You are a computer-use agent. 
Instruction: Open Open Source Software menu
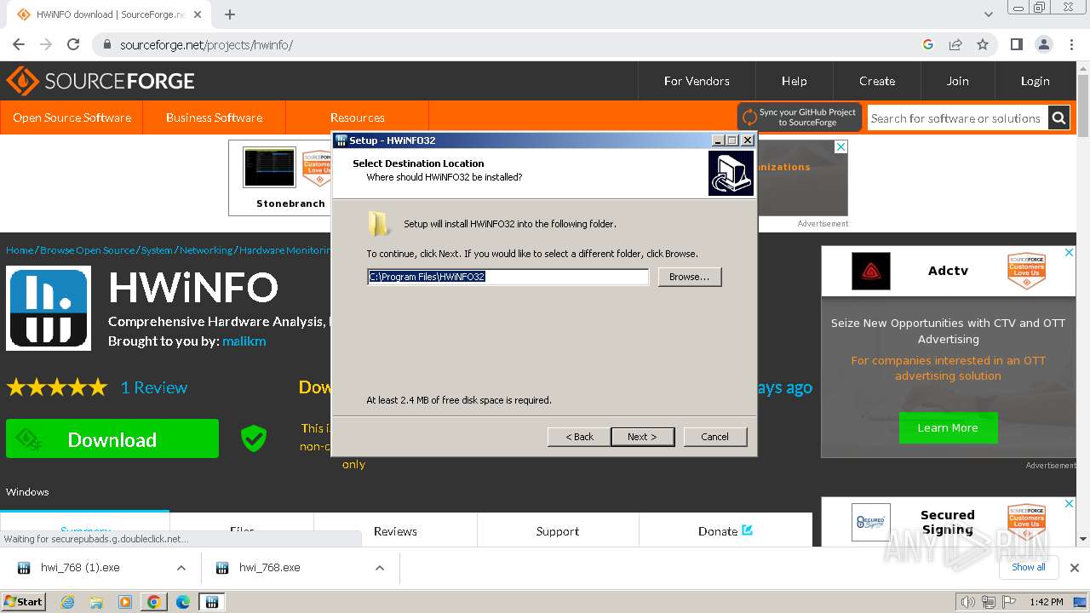click(72, 117)
